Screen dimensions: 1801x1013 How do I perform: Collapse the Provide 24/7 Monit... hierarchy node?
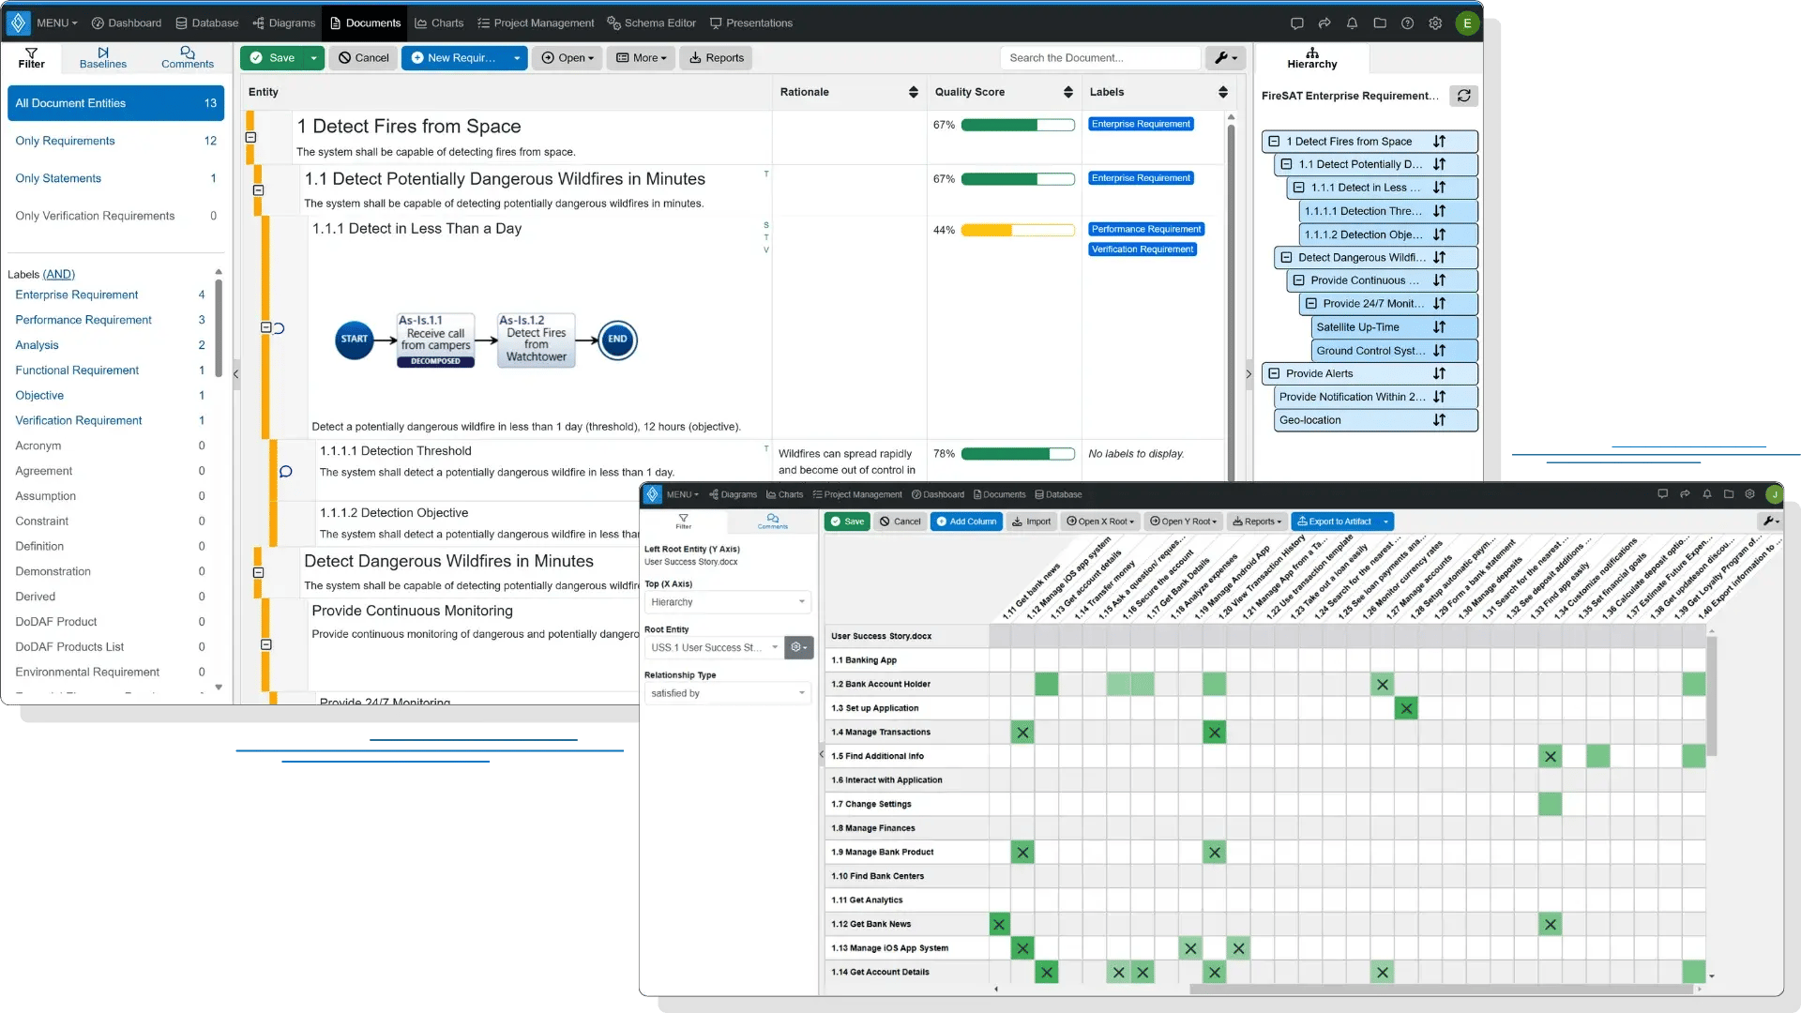click(1310, 304)
